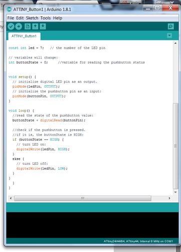The width and height of the screenshot is (181, 252).
Task: Click the horizontal scrollbar right arrow
Action: 169,198
